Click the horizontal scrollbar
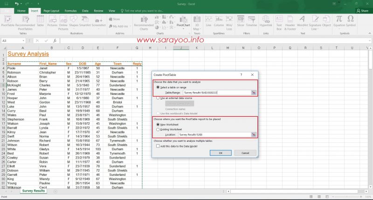373x200 pixels. [295, 191]
